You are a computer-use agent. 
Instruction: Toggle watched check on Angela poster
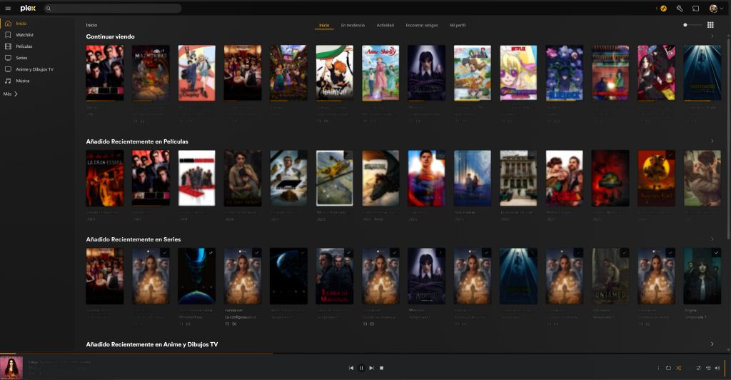pos(717,253)
